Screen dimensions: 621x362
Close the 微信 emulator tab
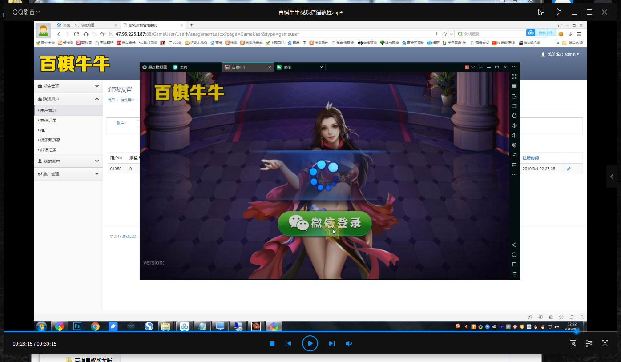click(x=322, y=67)
